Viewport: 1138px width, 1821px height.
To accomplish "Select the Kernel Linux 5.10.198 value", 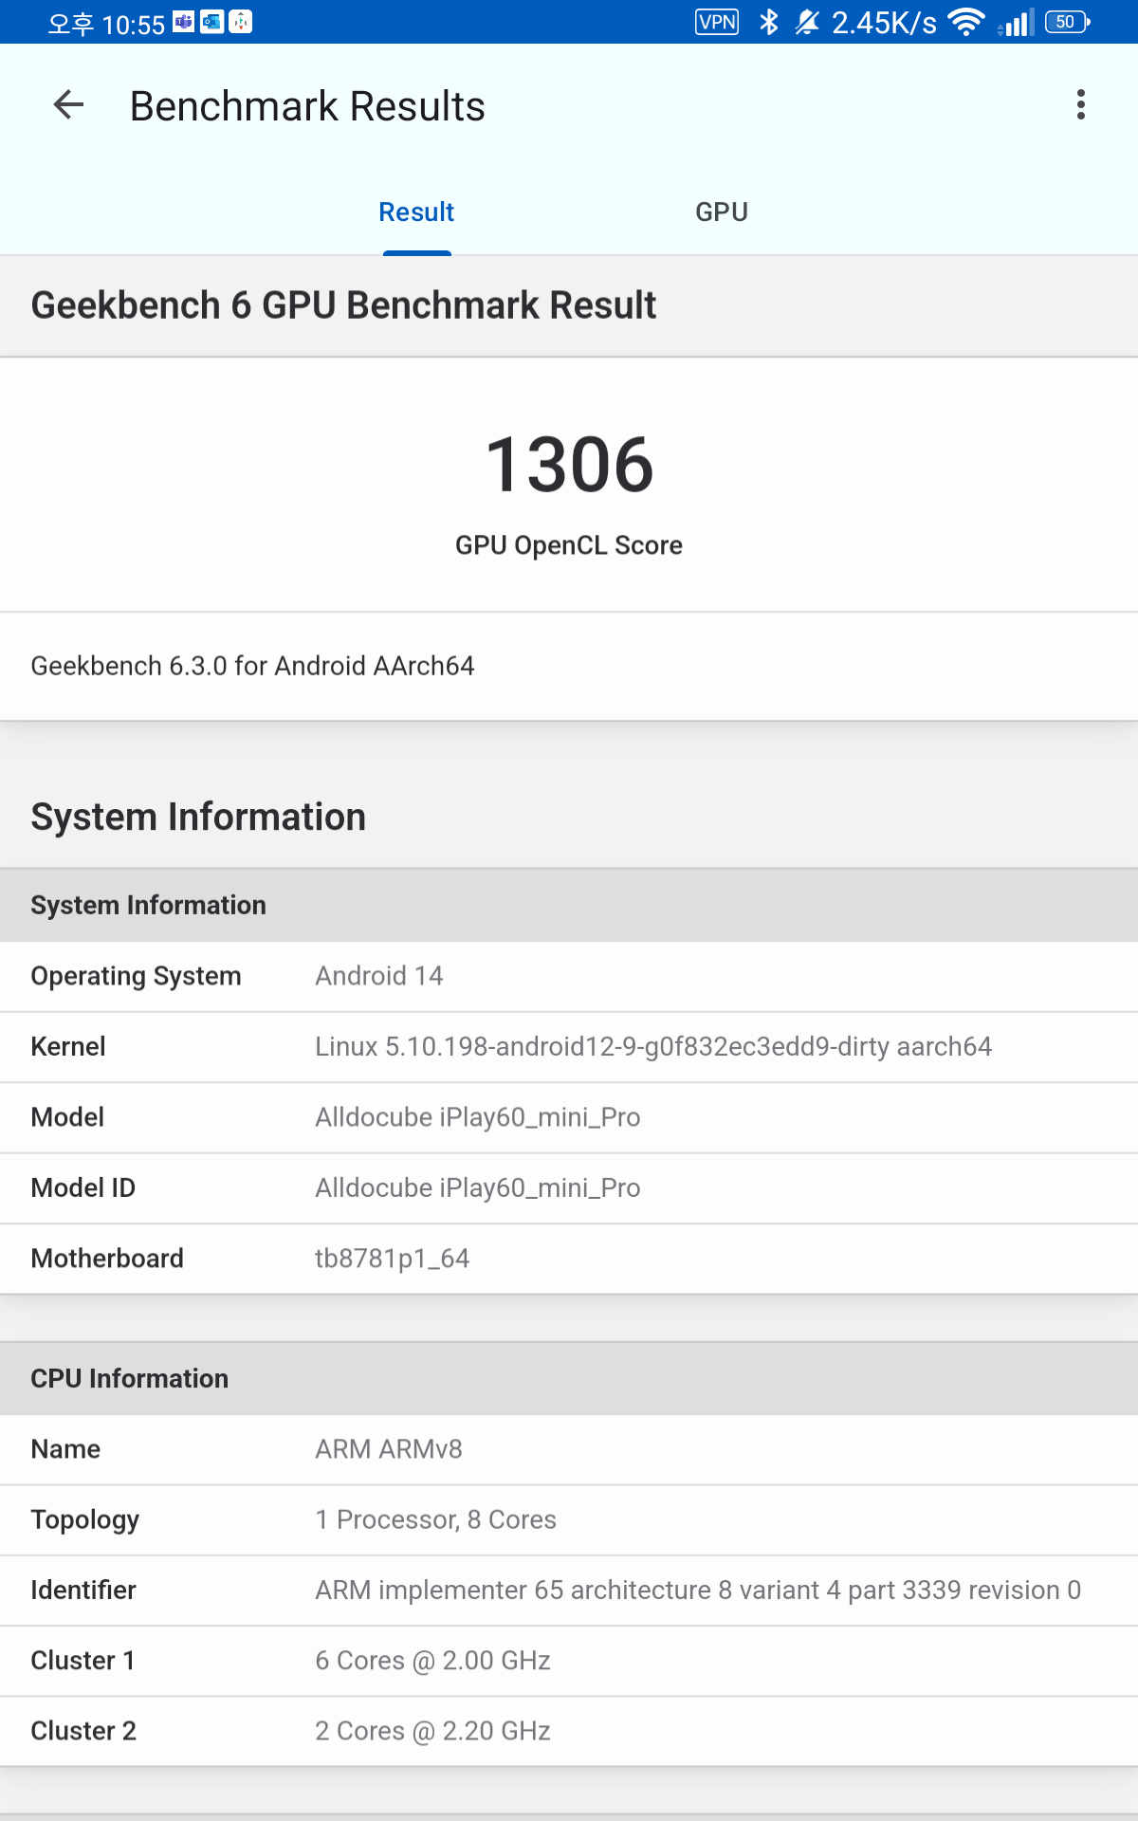I will [x=653, y=1046].
